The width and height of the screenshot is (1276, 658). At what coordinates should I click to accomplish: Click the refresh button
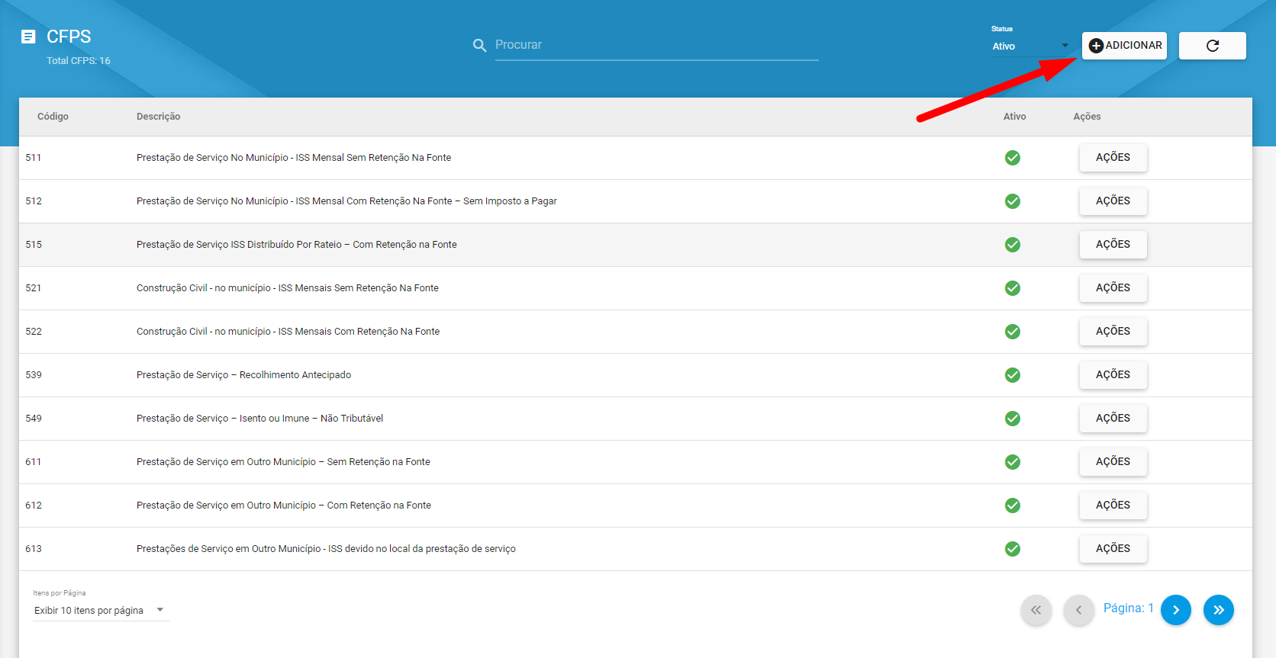[1212, 46]
